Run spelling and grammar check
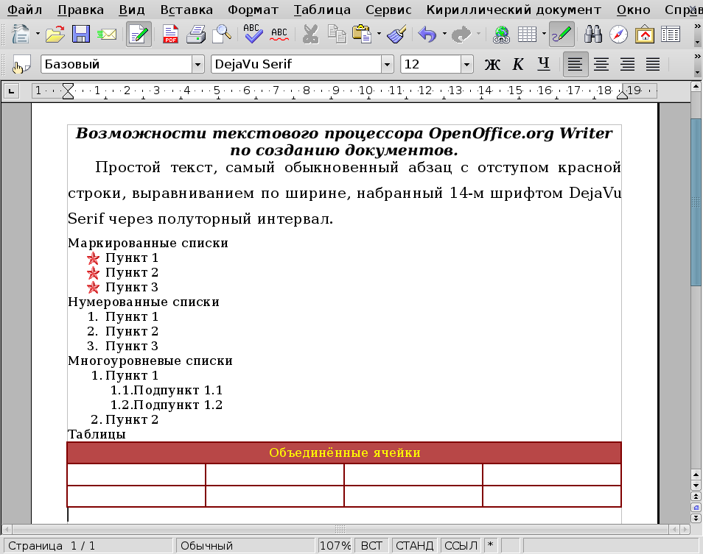The image size is (703, 554). pos(253,35)
